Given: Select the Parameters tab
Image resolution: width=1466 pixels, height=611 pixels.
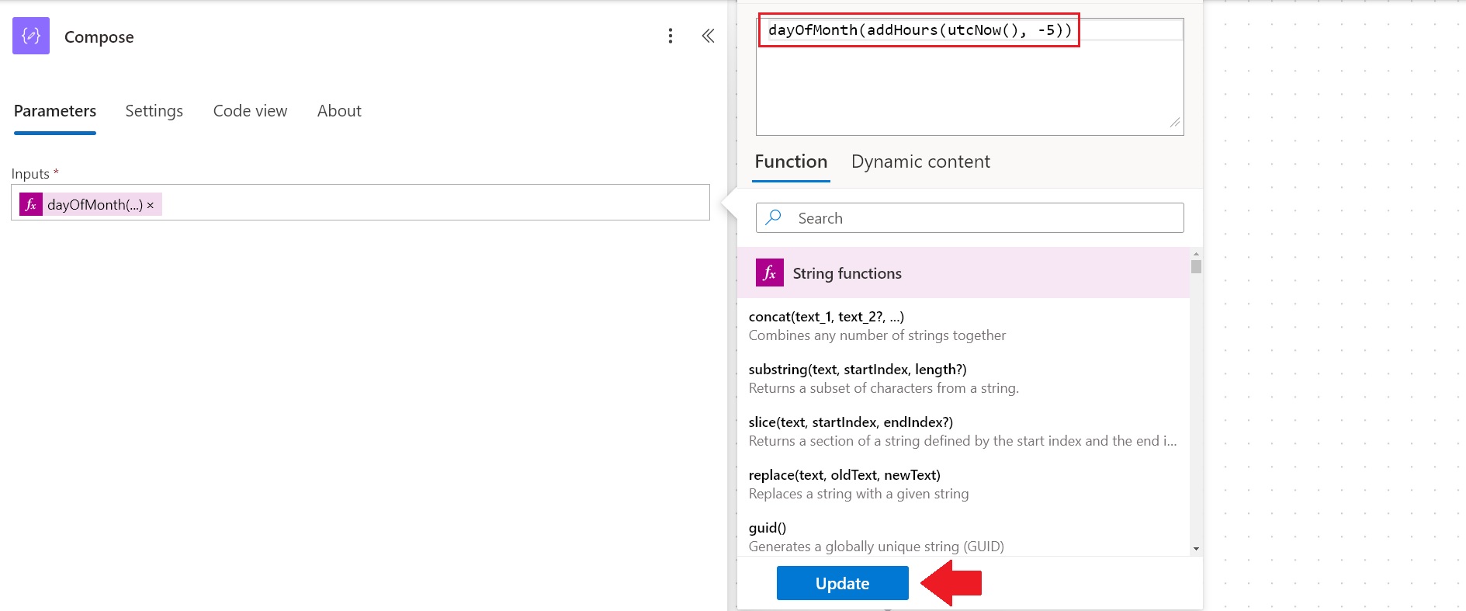Looking at the screenshot, I should tap(55, 111).
